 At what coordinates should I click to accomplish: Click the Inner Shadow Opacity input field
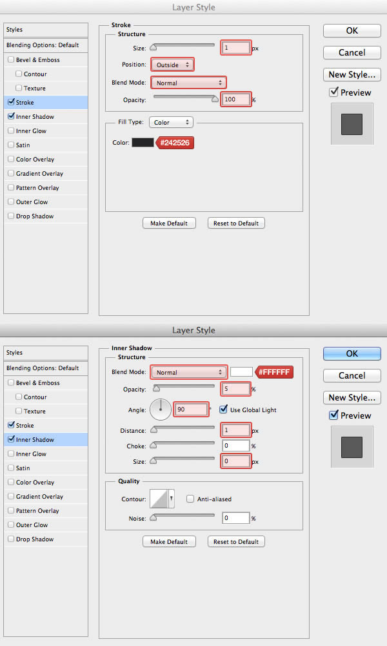[235, 389]
